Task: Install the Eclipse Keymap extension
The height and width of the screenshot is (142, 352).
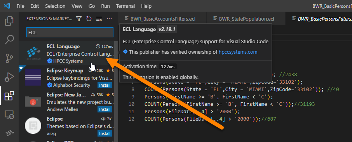Action: click(105, 85)
